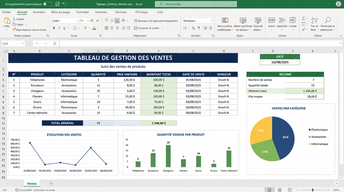Apply italic formatting with the I icon
Screen dimensions: 344x192
[x=59, y=28]
